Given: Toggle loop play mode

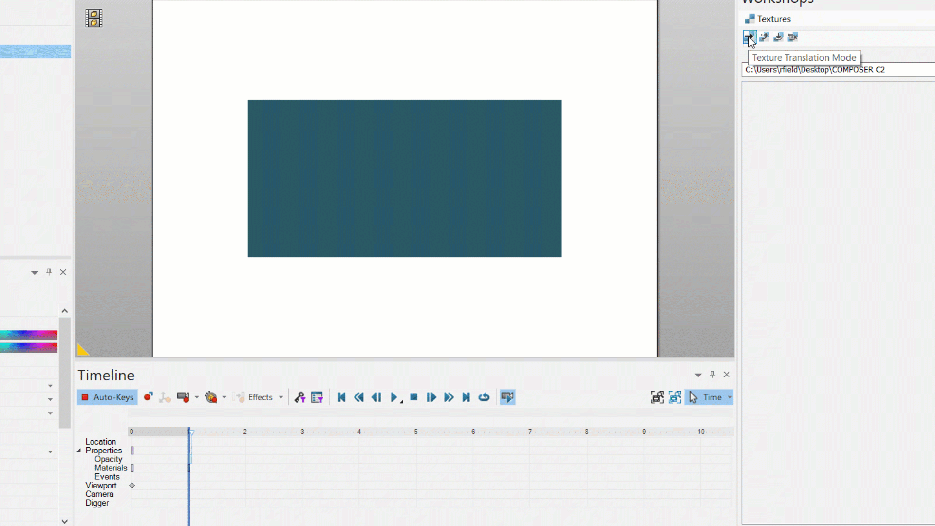Looking at the screenshot, I should tap(484, 397).
